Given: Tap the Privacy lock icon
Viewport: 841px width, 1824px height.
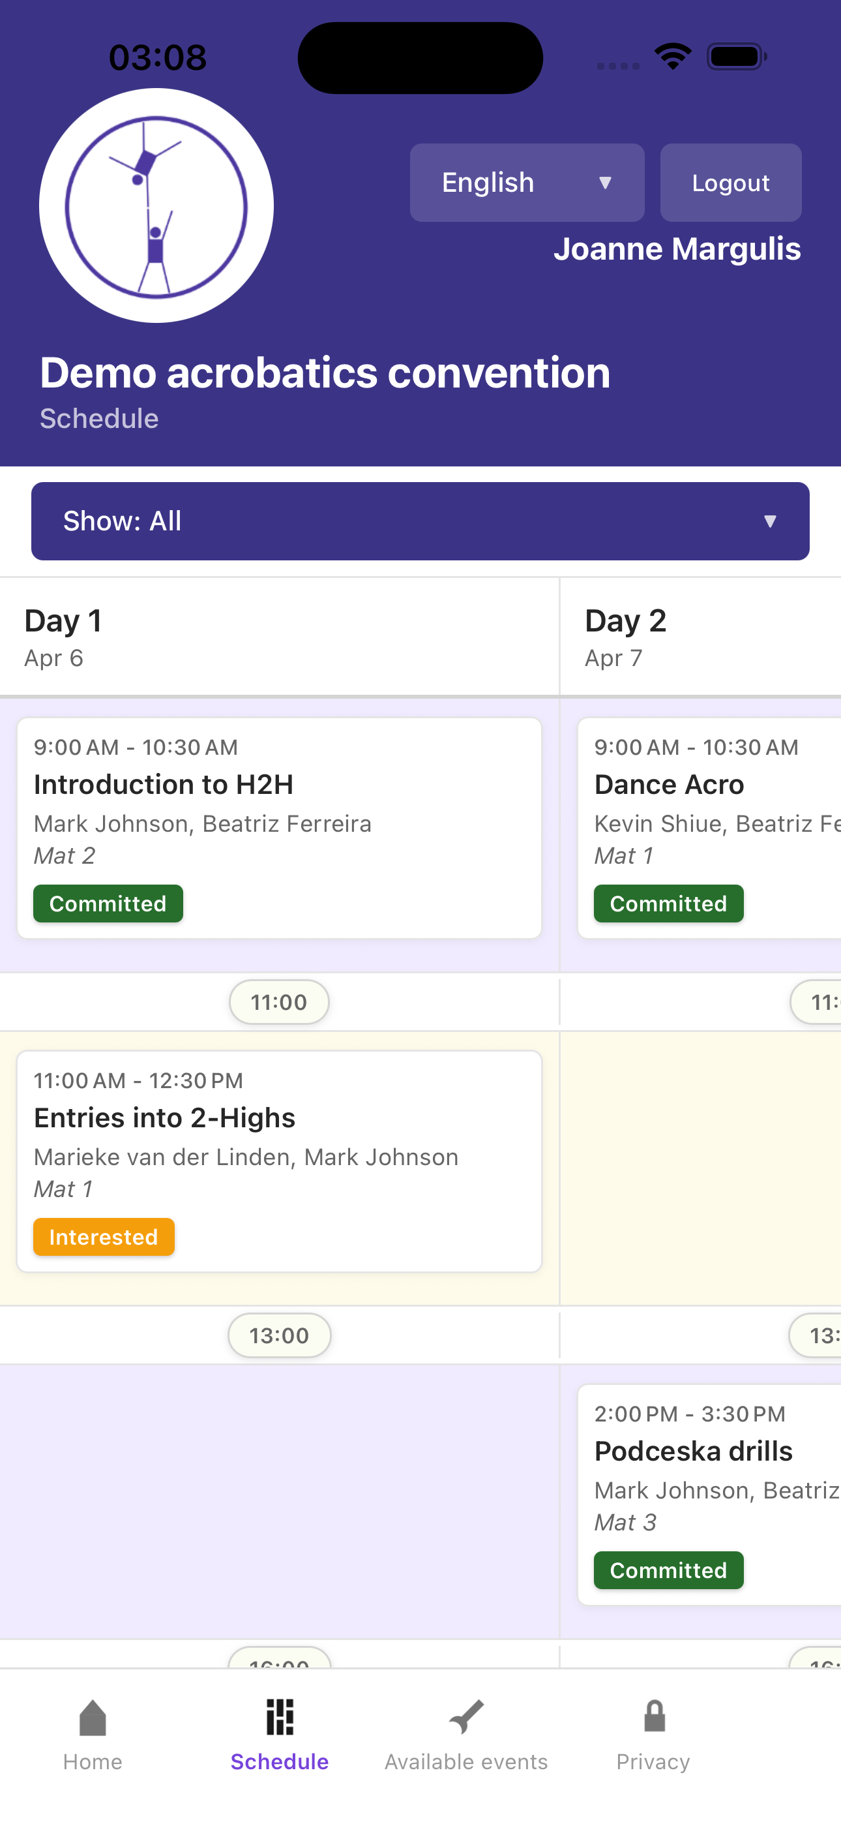Looking at the screenshot, I should (x=654, y=1717).
